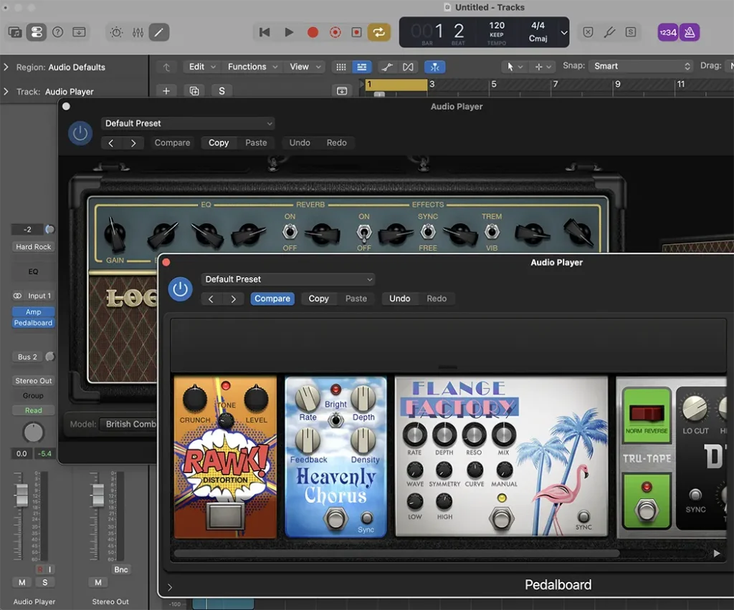Image resolution: width=734 pixels, height=610 pixels.
Task: Click the Heavenly Chorus Sync button
Action: coord(366,518)
